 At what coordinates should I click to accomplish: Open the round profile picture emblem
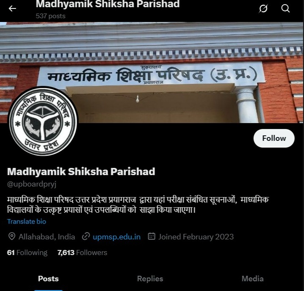(43, 121)
